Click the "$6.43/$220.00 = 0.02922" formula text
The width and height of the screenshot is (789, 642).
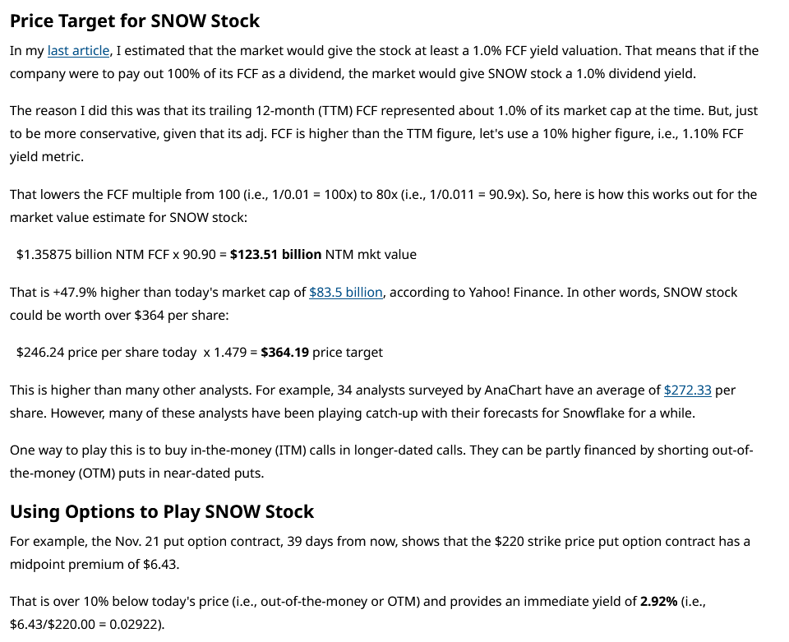pos(84,624)
